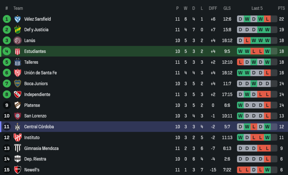Image resolution: width=288 pixels, height=175 pixels.
Task: Open the Lanús club crest
Action: pyautogui.click(x=18, y=41)
